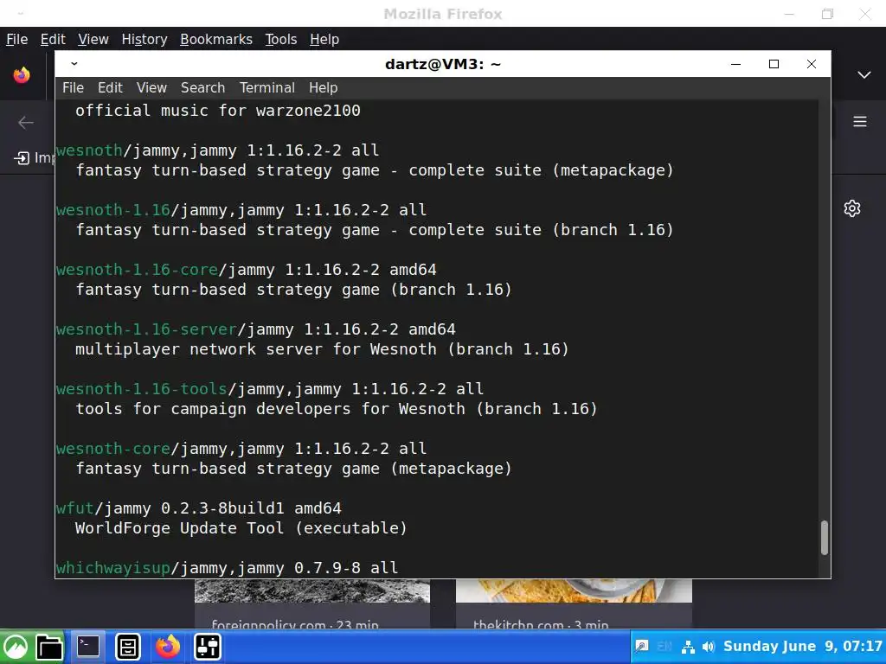Image resolution: width=886 pixels, height=664 pixels.
Task: Click the whichwayisup package name
Action: tap(113, 567)
